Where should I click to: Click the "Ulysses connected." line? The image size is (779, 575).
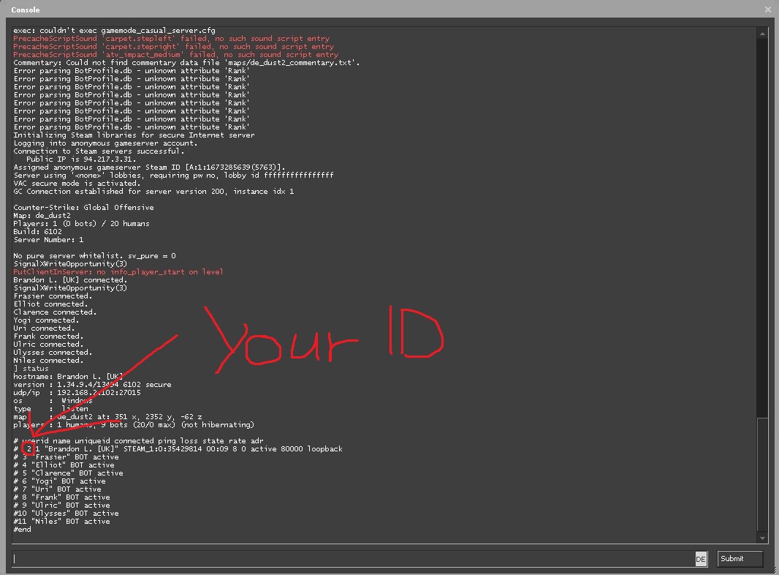click(x=53, y=352)
